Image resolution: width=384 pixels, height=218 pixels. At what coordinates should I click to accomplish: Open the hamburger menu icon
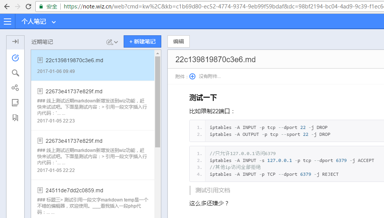(x=7, y=21)
